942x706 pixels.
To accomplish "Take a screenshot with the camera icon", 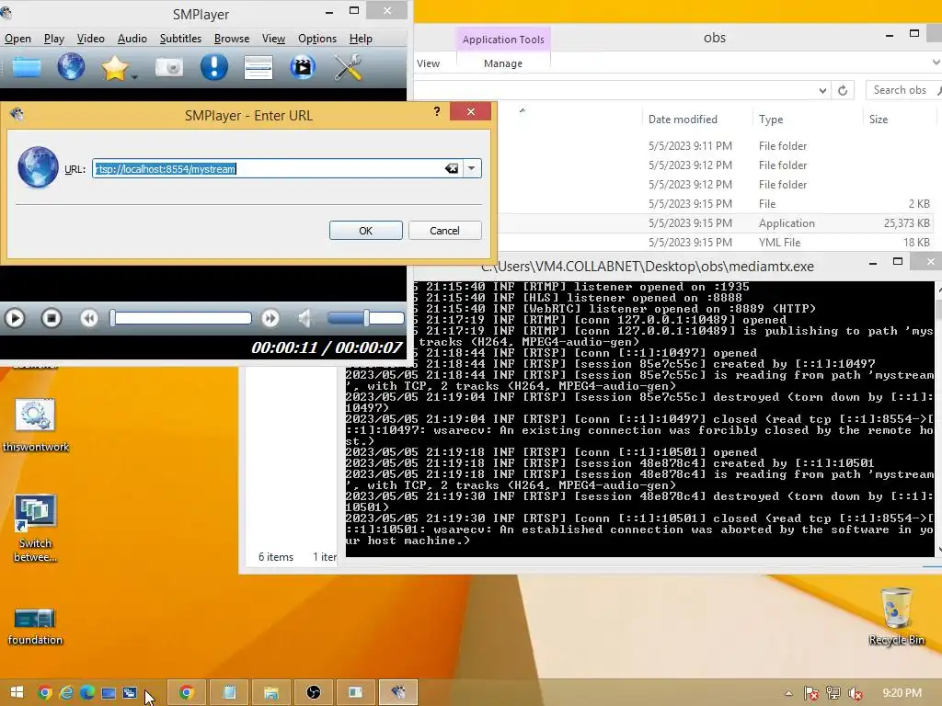I will pyautogui.click(x=169, y=67).
